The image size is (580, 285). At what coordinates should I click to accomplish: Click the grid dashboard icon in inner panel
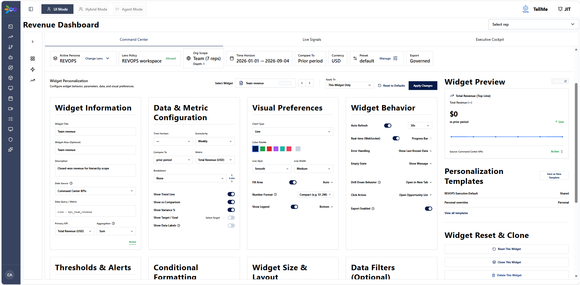[33, 59]
